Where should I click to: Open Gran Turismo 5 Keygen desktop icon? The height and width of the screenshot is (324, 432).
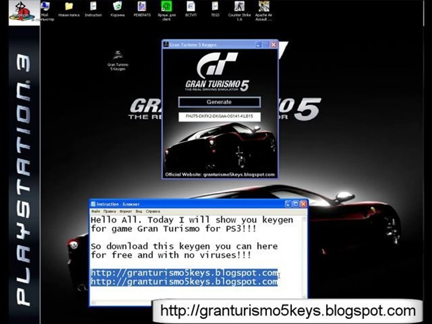[118, 60]
